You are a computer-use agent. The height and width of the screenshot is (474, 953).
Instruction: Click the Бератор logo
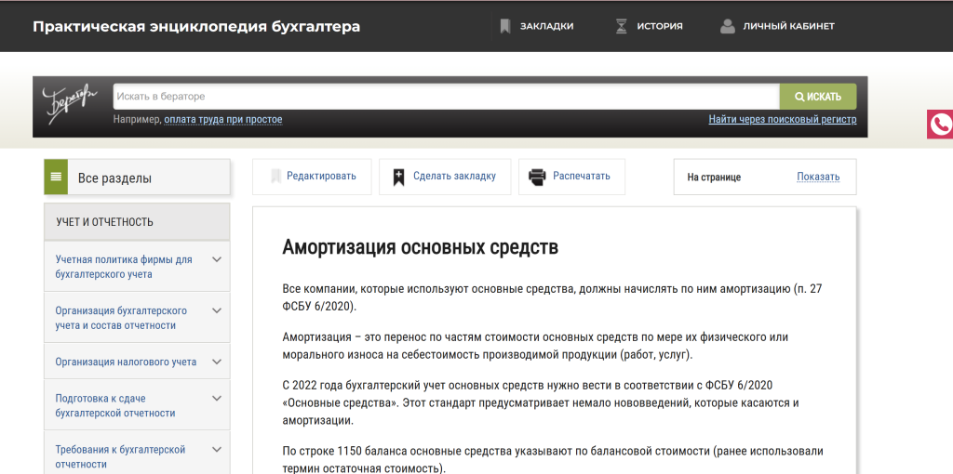point(70,104)
